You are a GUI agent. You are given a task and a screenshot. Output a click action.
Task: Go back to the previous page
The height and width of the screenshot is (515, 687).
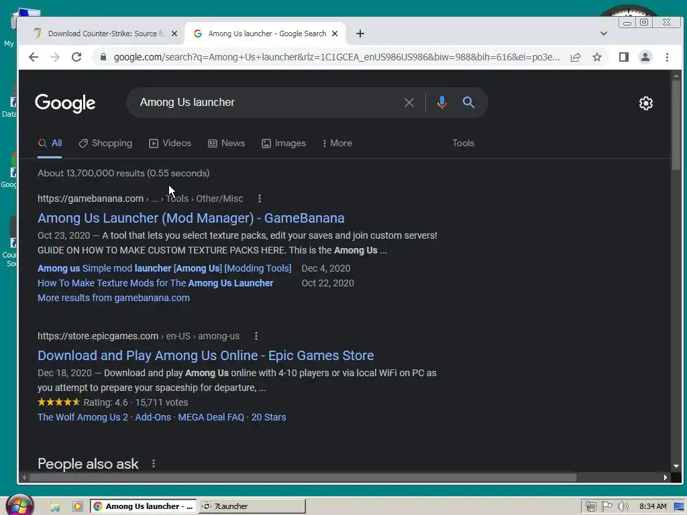point(34,57)
